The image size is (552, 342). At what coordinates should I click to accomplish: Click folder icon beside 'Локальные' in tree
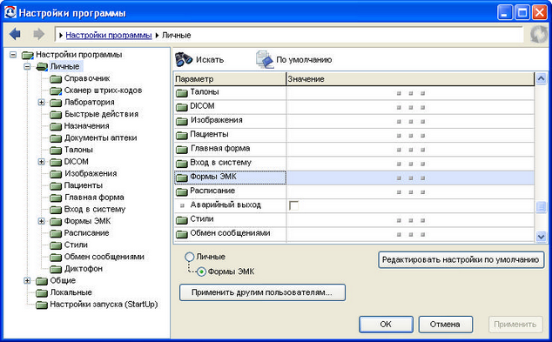(x=42, y=292)
